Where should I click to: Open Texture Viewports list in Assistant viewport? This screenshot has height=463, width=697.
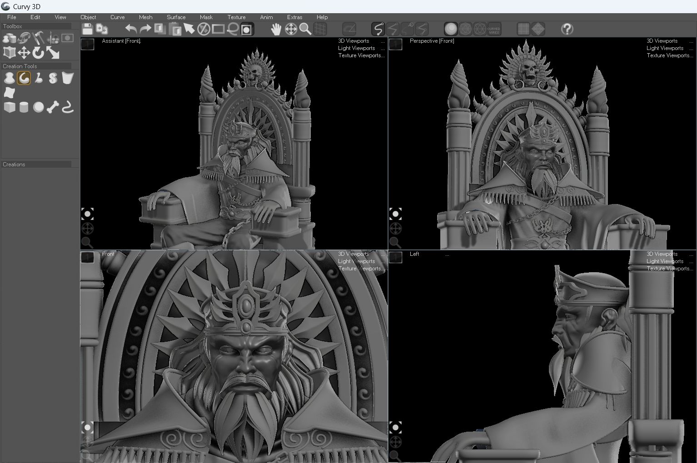(x=361, y=55)
